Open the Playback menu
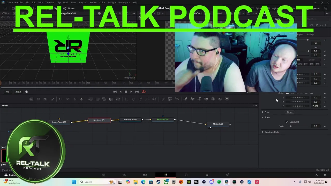 [83, 3]
